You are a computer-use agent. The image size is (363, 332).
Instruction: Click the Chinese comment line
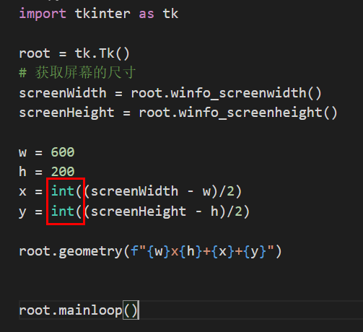coord(77,72)
